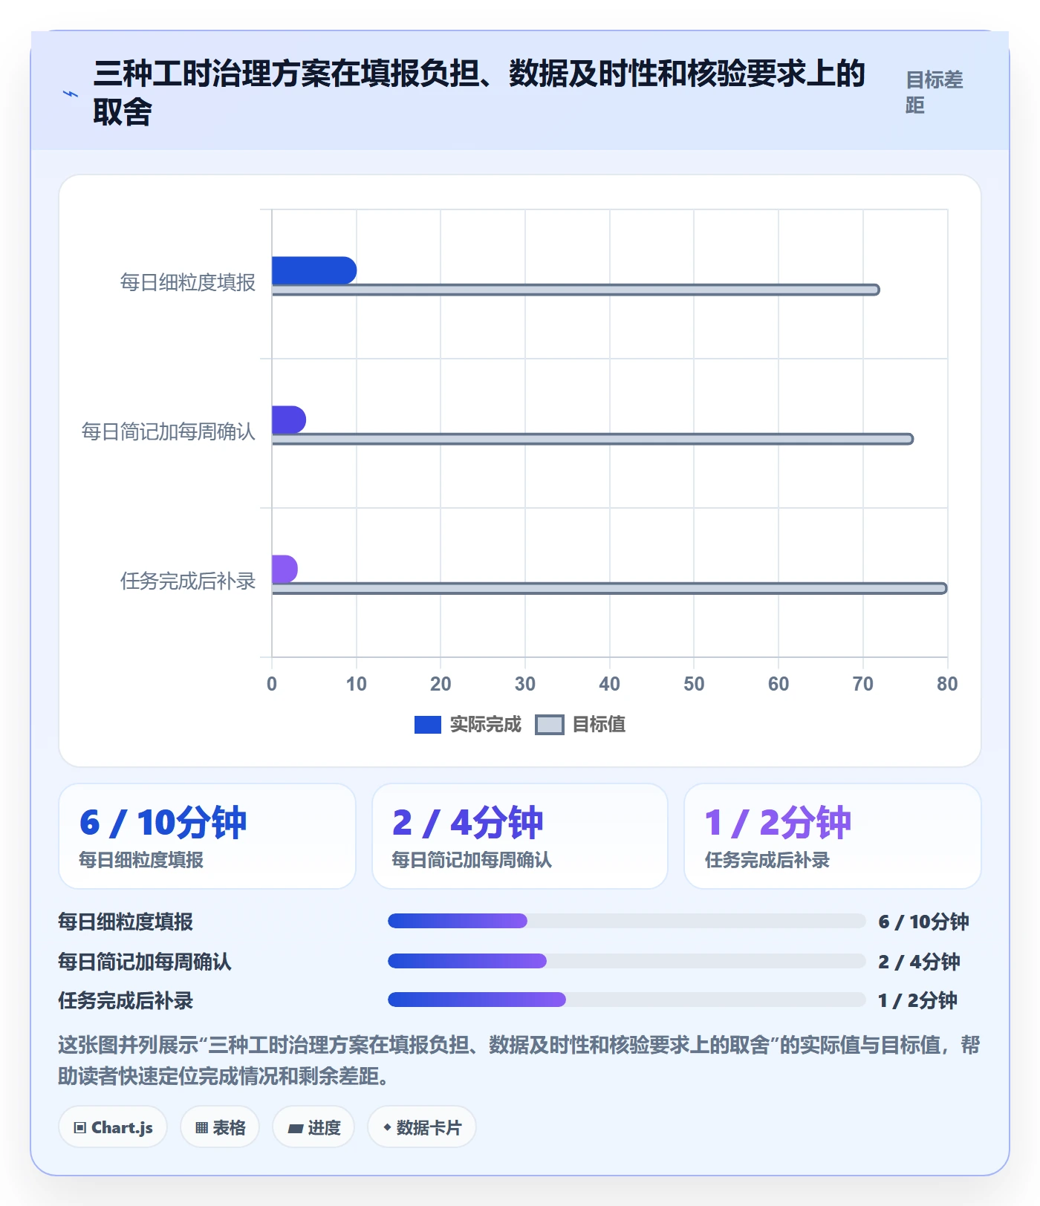Click the gray target bar for 每日简记加每周确认
Image resolution: width=1040 pixels, height=1206 pixels.
593,439
